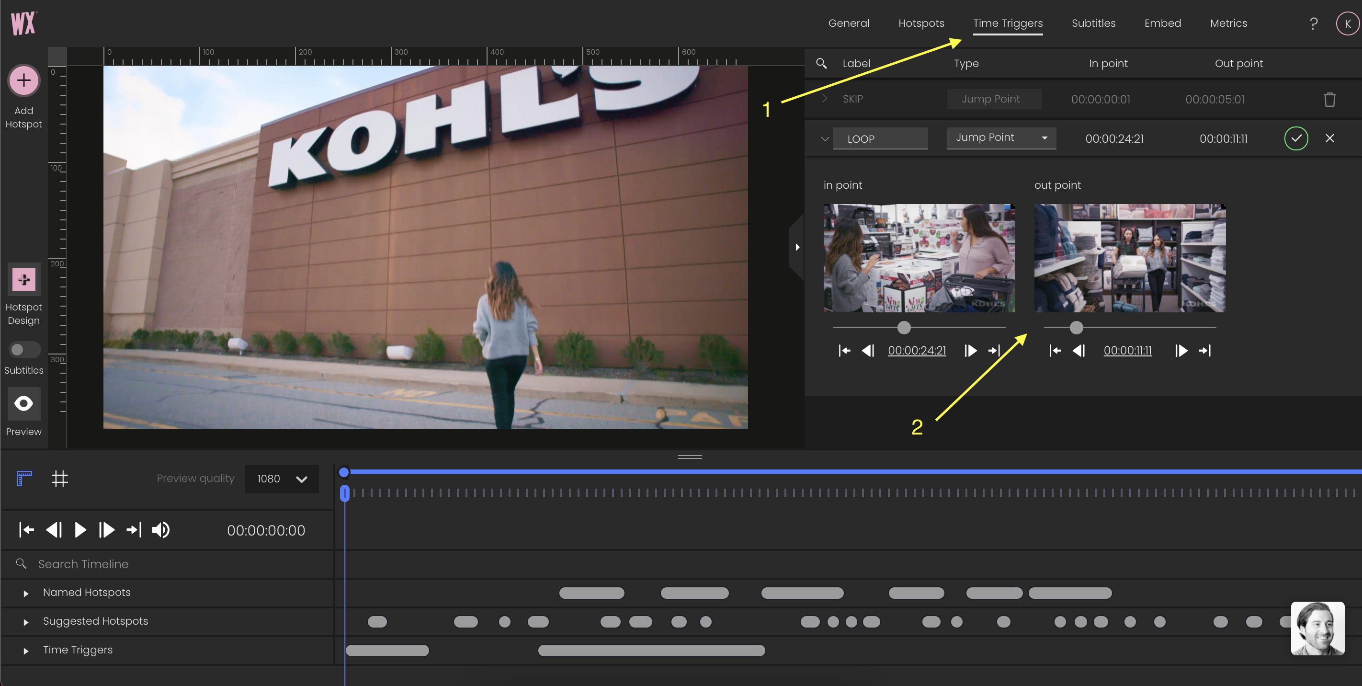Viewport: 1362px width, 686px height.
Task: Switch to the Hotspots tab
Action: (x=921, y=23)
